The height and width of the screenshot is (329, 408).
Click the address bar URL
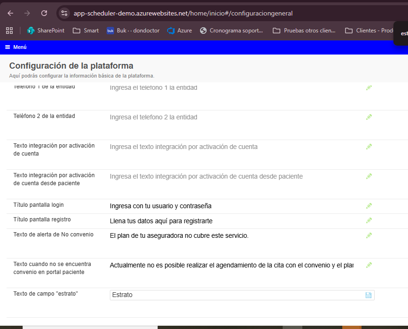tap(183, 13)
